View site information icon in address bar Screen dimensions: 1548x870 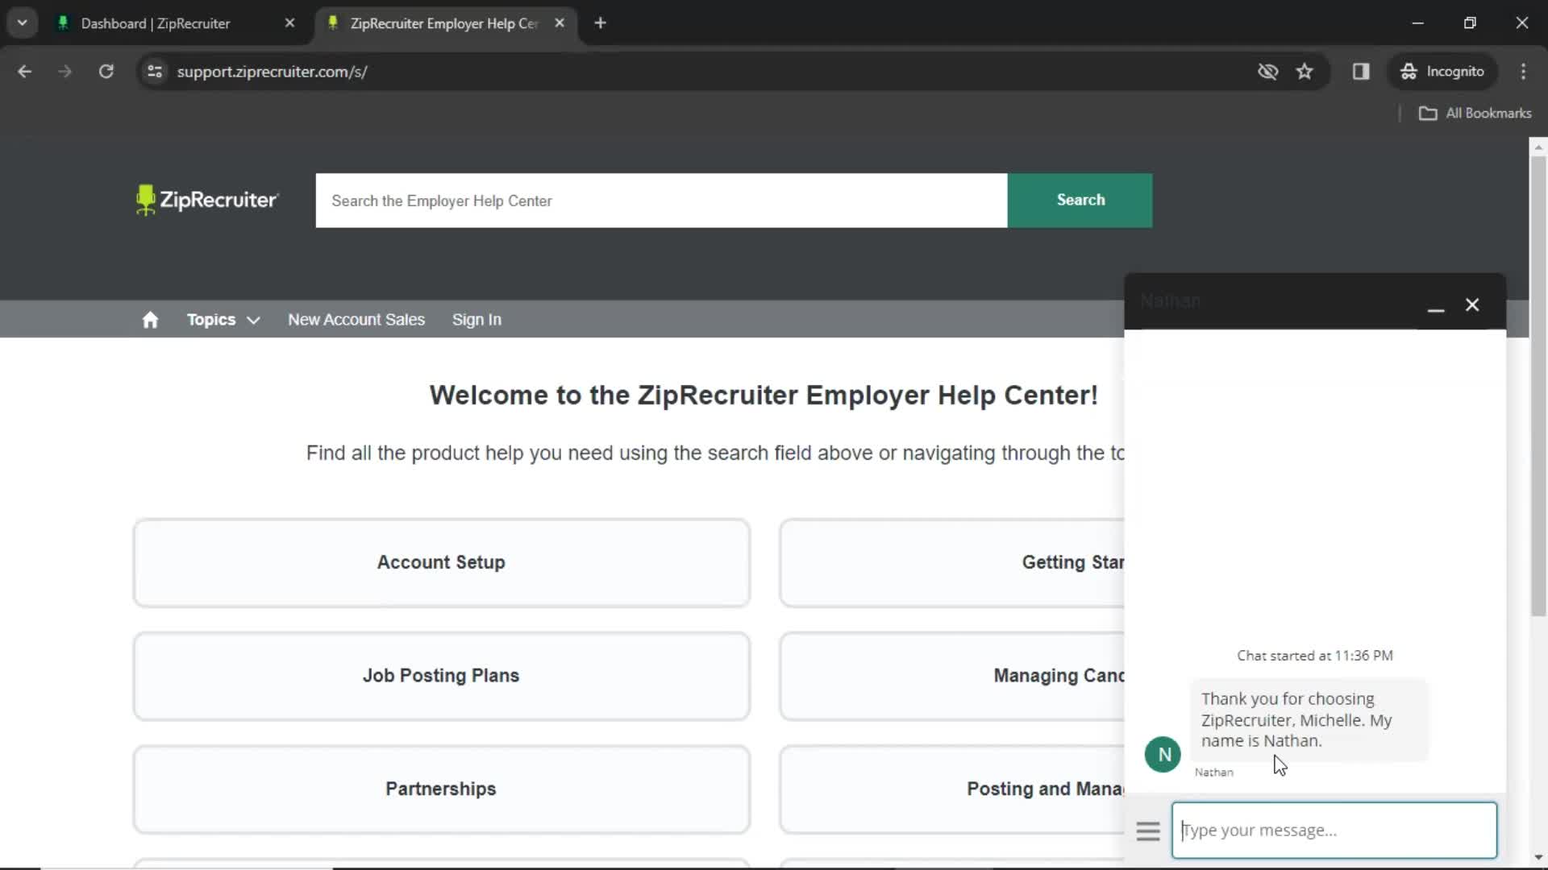tap(155, 72)
